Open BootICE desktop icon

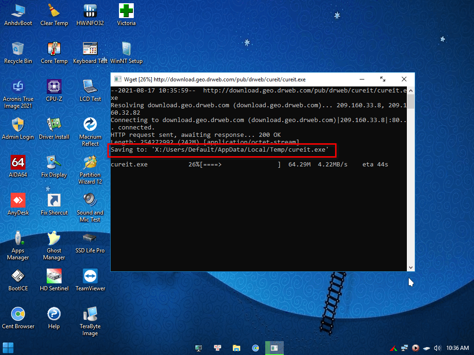tap(18, 280)
